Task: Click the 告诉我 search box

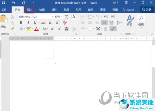Action: [x=129, y=10]
